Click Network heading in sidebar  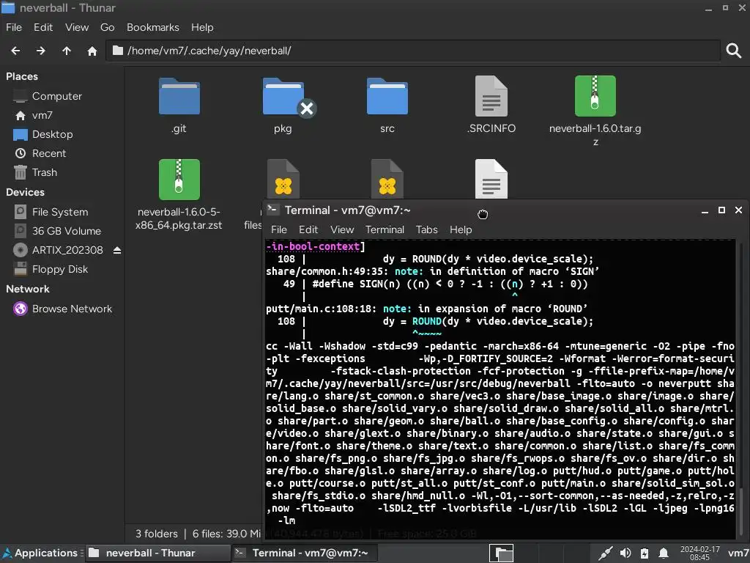tap(27, 289)
